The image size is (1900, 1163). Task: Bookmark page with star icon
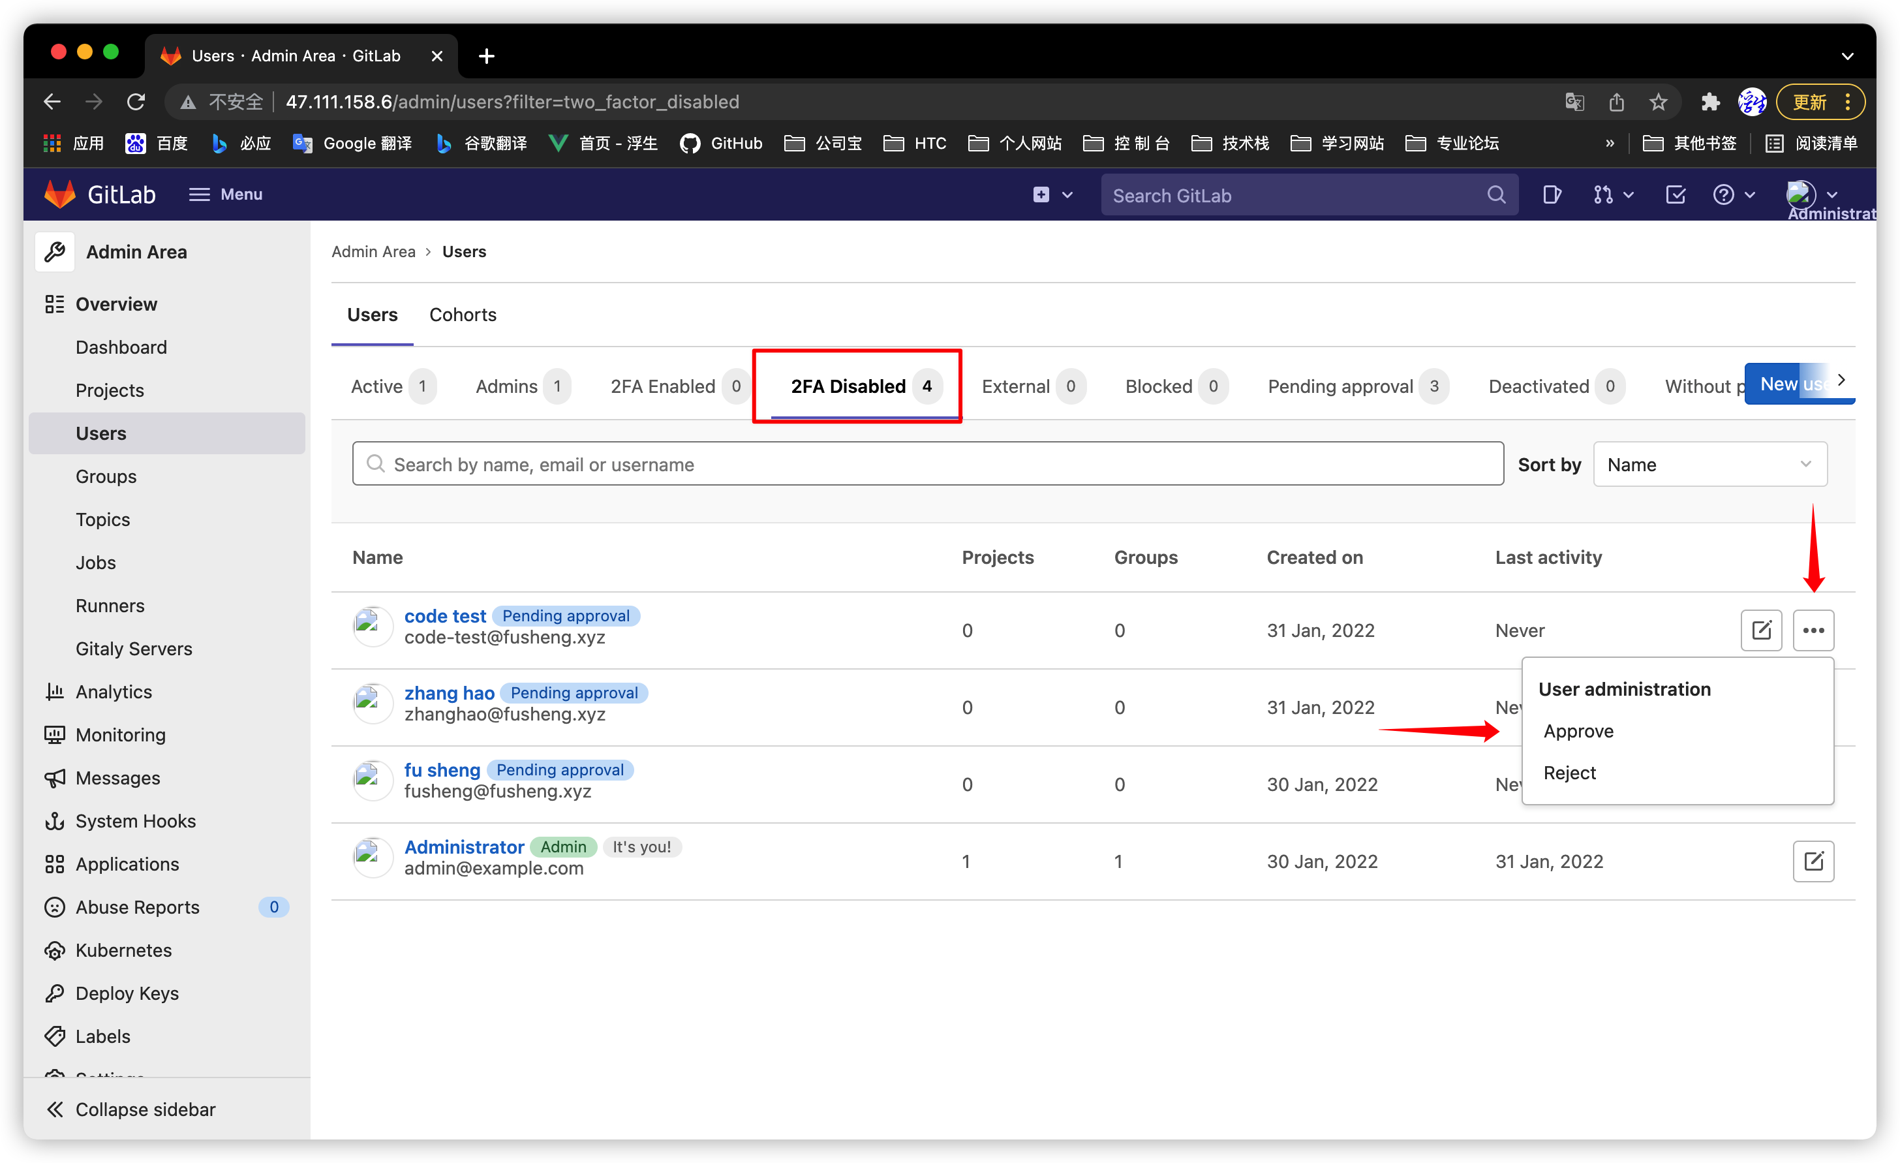coord(1658,102)
